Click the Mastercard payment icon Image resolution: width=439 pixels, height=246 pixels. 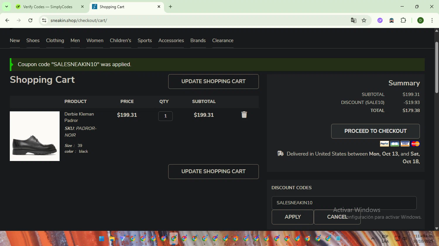415,144
